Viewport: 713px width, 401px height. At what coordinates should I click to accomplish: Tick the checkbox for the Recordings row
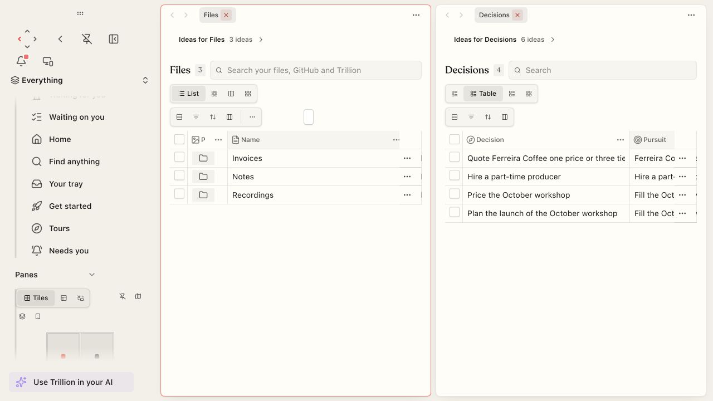click(x=179, y=194)
